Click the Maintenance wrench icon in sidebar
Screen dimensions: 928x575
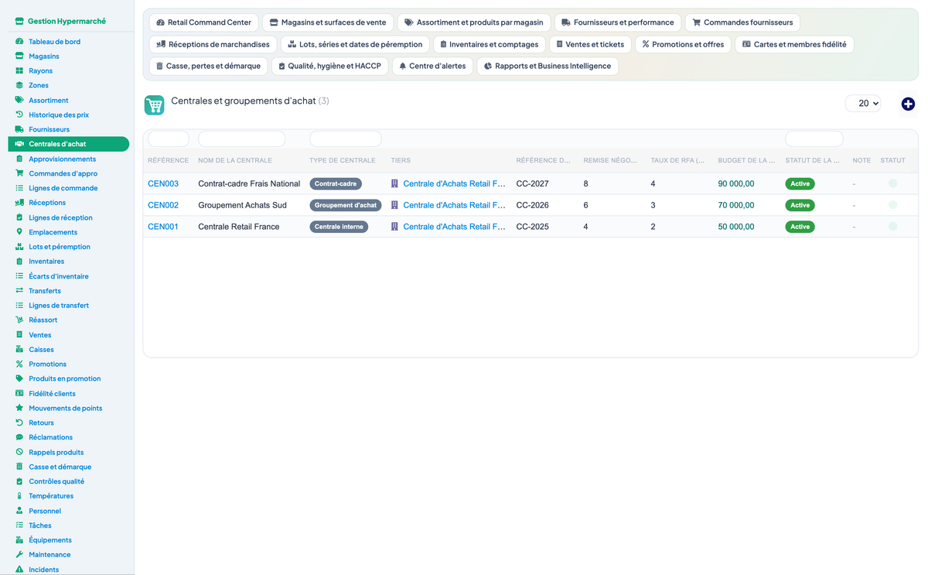(19, 554)
